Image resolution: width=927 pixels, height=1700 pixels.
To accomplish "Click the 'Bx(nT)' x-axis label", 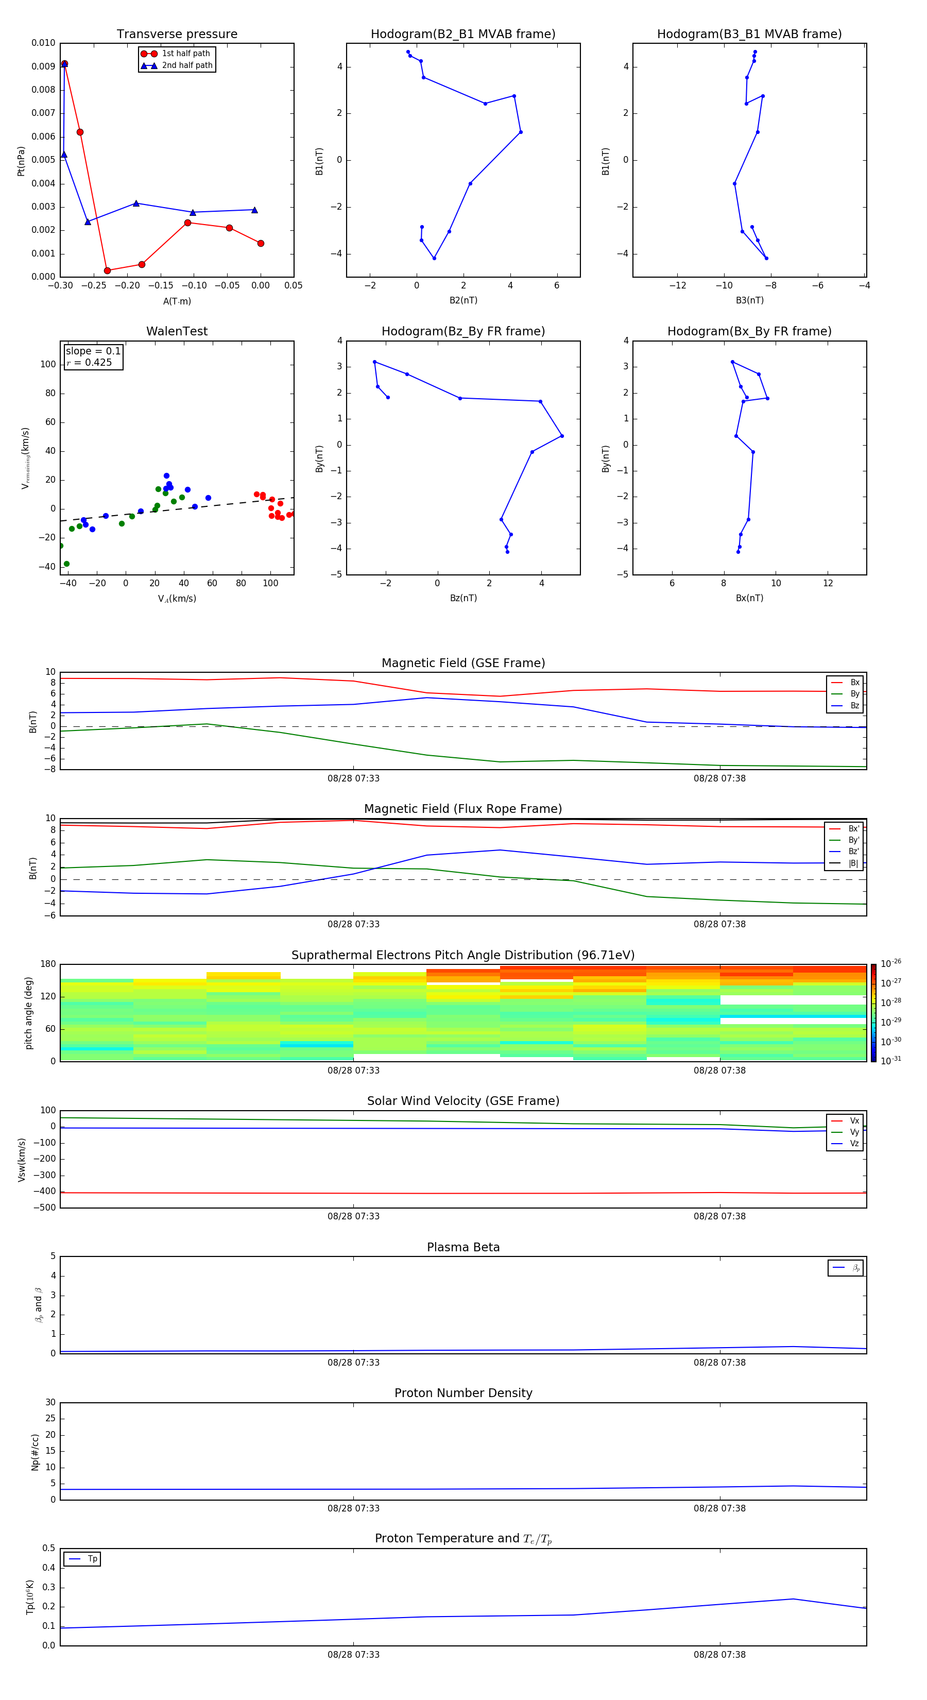I will point(749,598).
